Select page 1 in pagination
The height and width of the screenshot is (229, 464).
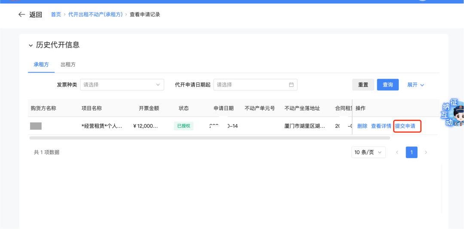tap(412, 153)
